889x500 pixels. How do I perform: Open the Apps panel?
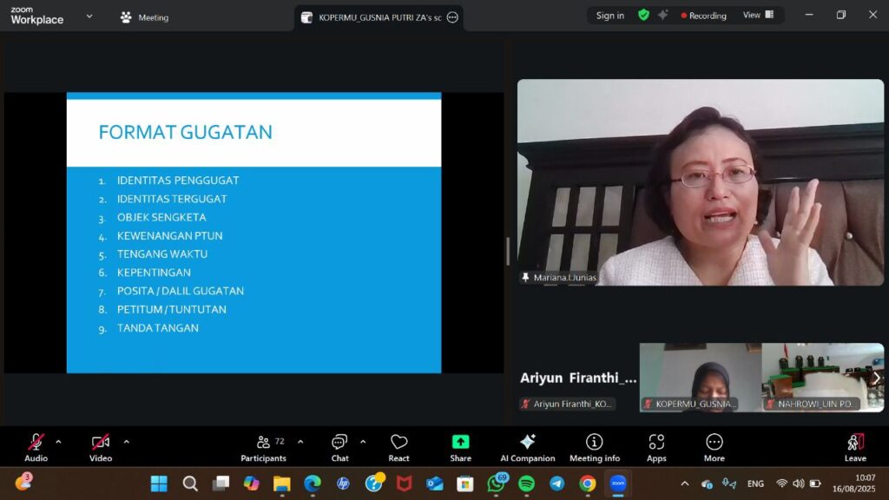point(656,447)
